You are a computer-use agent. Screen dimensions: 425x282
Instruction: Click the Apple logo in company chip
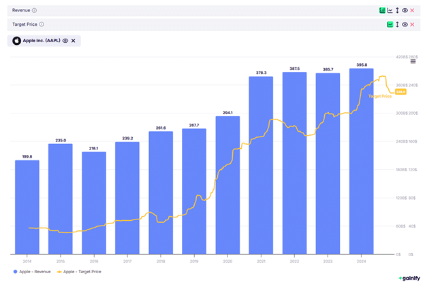[16, 41]
